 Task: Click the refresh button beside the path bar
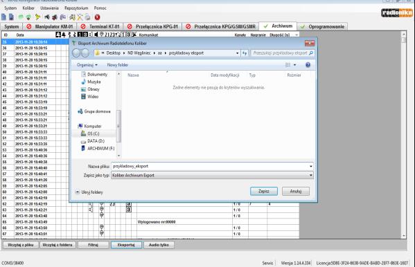[245, 53]
